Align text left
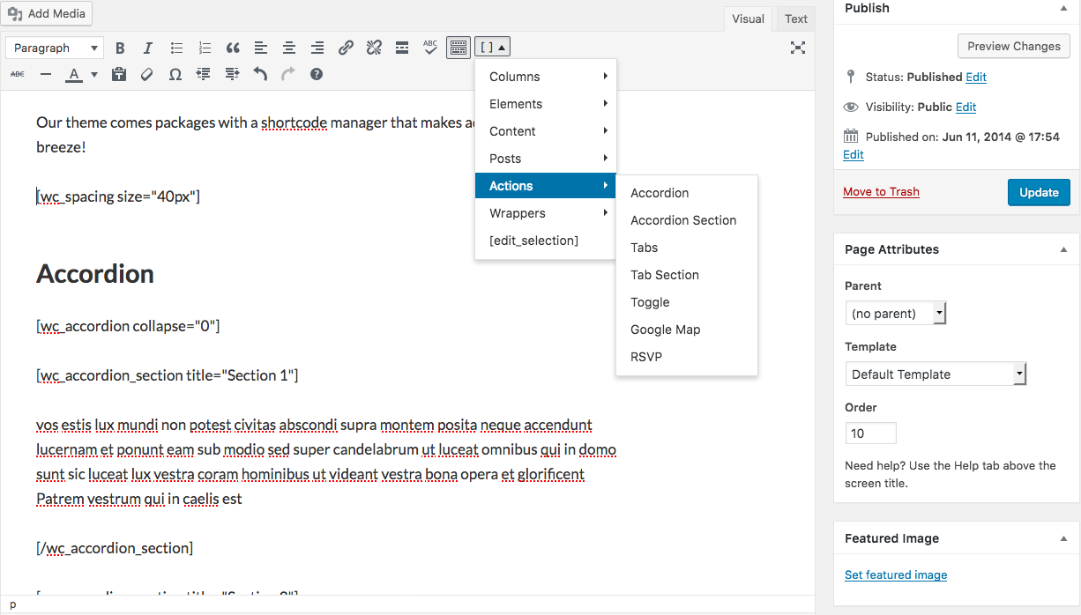The height and width of the screenshot is (615, 1081). coord(261,48)
